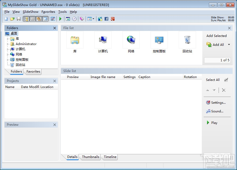
Task: Click the Caption column header
Action: tap(160, 77)
